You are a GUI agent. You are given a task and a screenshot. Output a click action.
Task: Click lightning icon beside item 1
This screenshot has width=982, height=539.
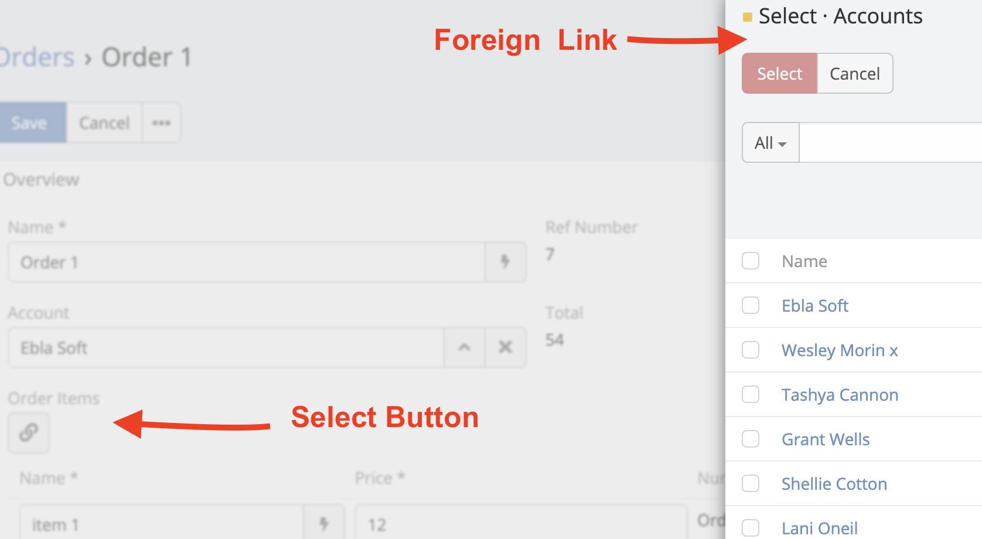(x=323, y=523)
